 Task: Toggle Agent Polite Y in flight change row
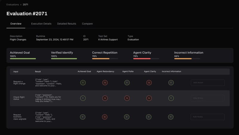point(127,83)
